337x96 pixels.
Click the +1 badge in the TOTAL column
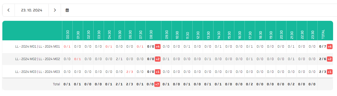[329, 72]
